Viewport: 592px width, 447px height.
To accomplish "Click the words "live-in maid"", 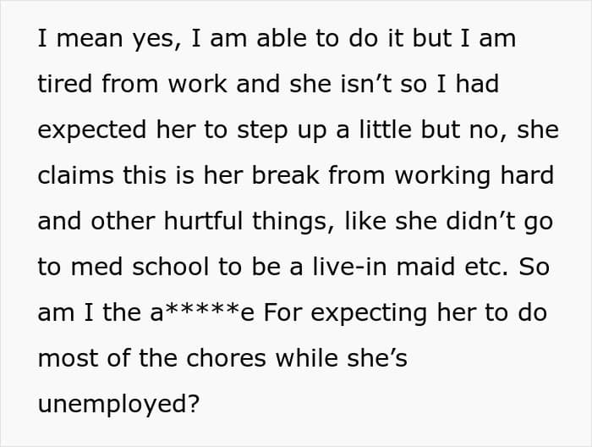I will [x=384, y=267].
